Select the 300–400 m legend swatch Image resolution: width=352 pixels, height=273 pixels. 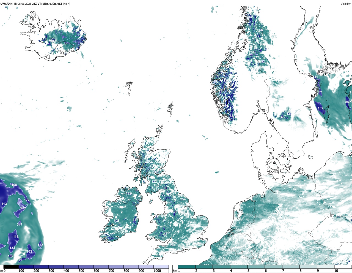pyautogui.click(x=56, y=267)
